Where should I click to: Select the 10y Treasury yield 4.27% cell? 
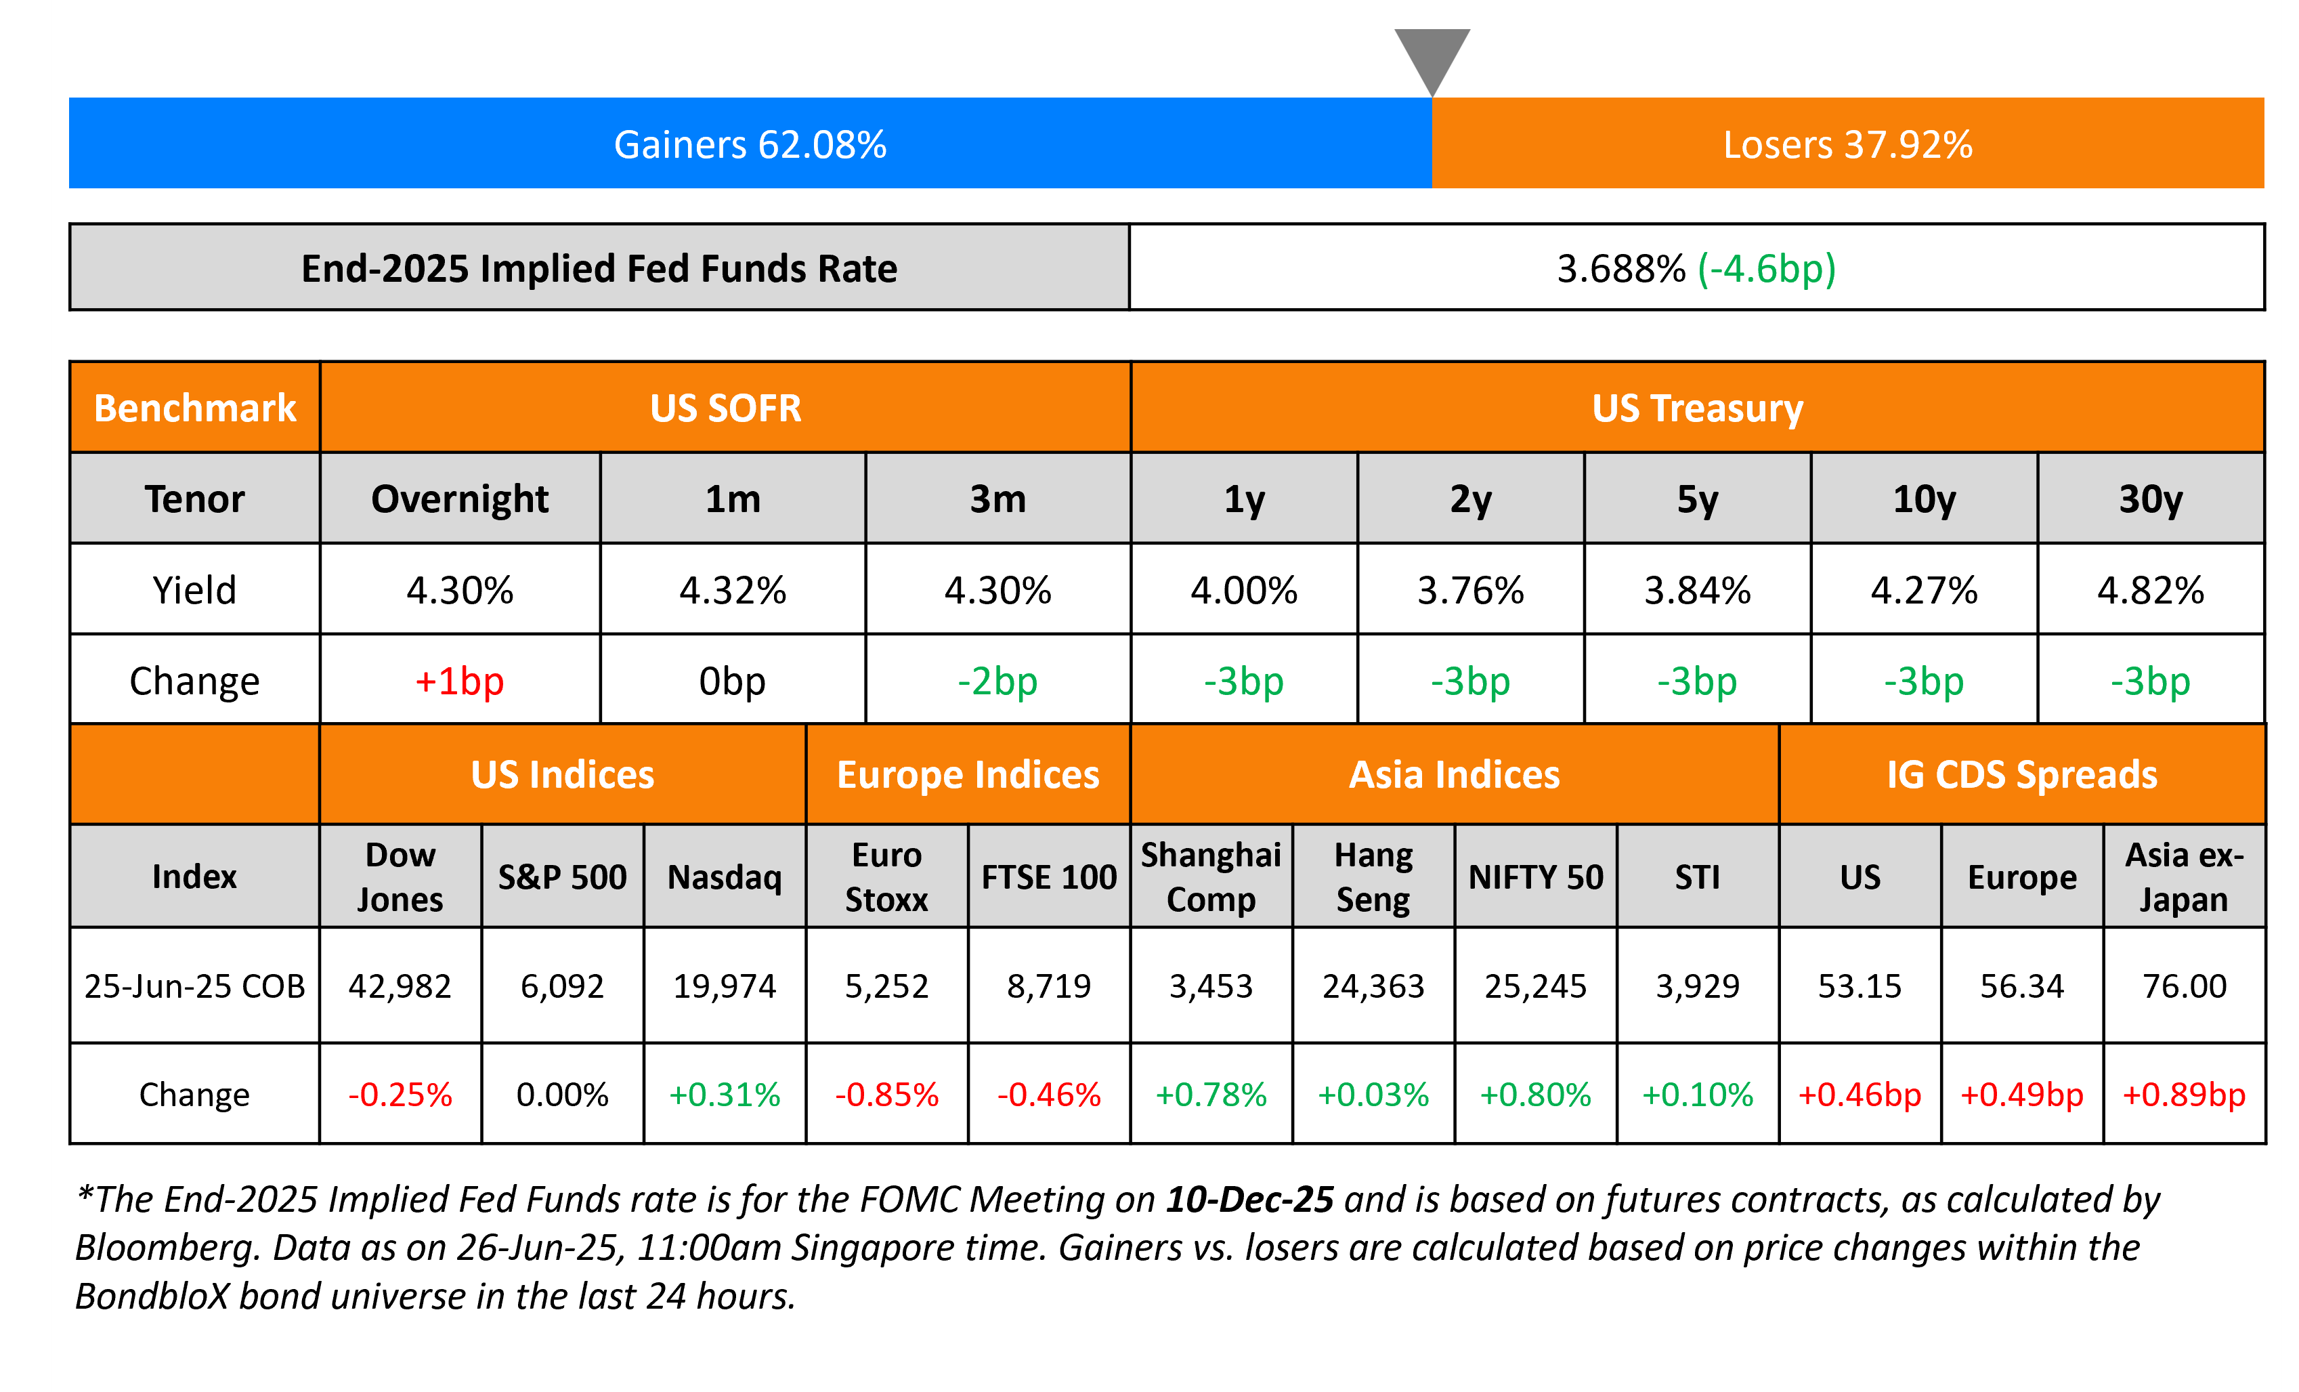pos(1924,590)
